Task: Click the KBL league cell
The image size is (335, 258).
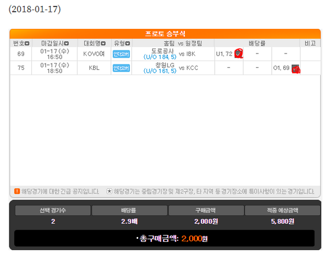Action: tap(94, 68)
